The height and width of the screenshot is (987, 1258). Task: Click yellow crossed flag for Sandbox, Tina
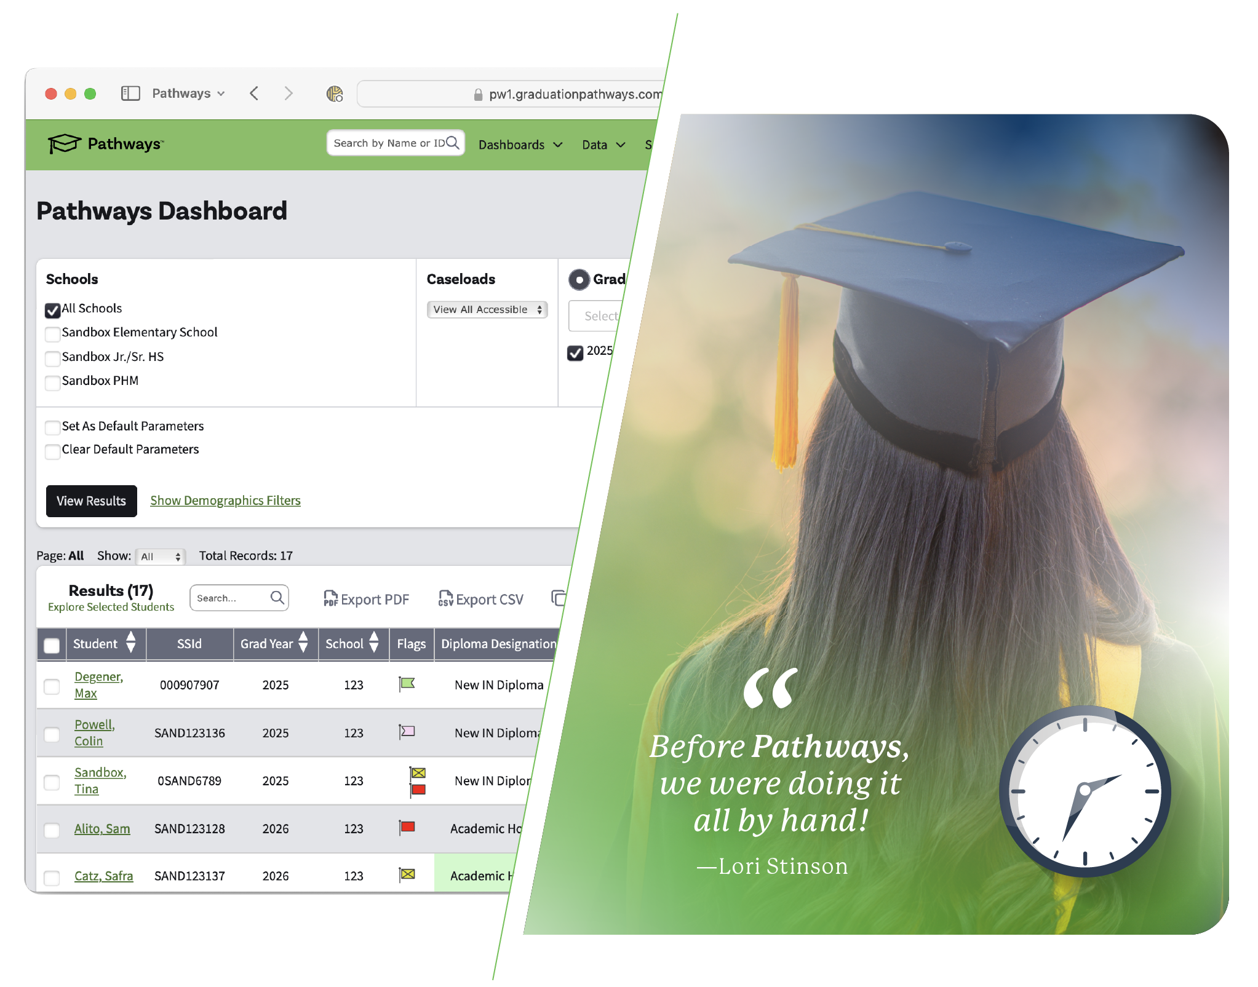click(x=418, y=773)
